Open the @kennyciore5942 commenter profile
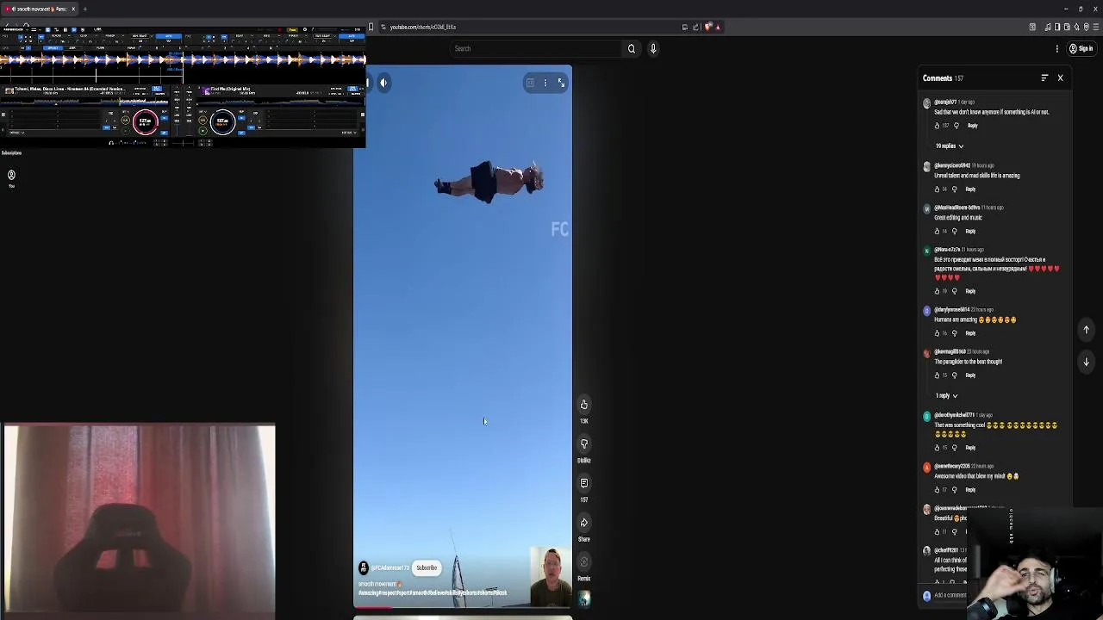Screen dimensions: 1103x620 point(951,165)
